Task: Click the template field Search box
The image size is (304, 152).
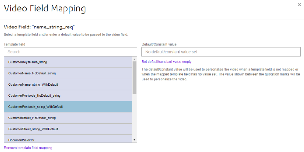Action: tap(70, 52)
